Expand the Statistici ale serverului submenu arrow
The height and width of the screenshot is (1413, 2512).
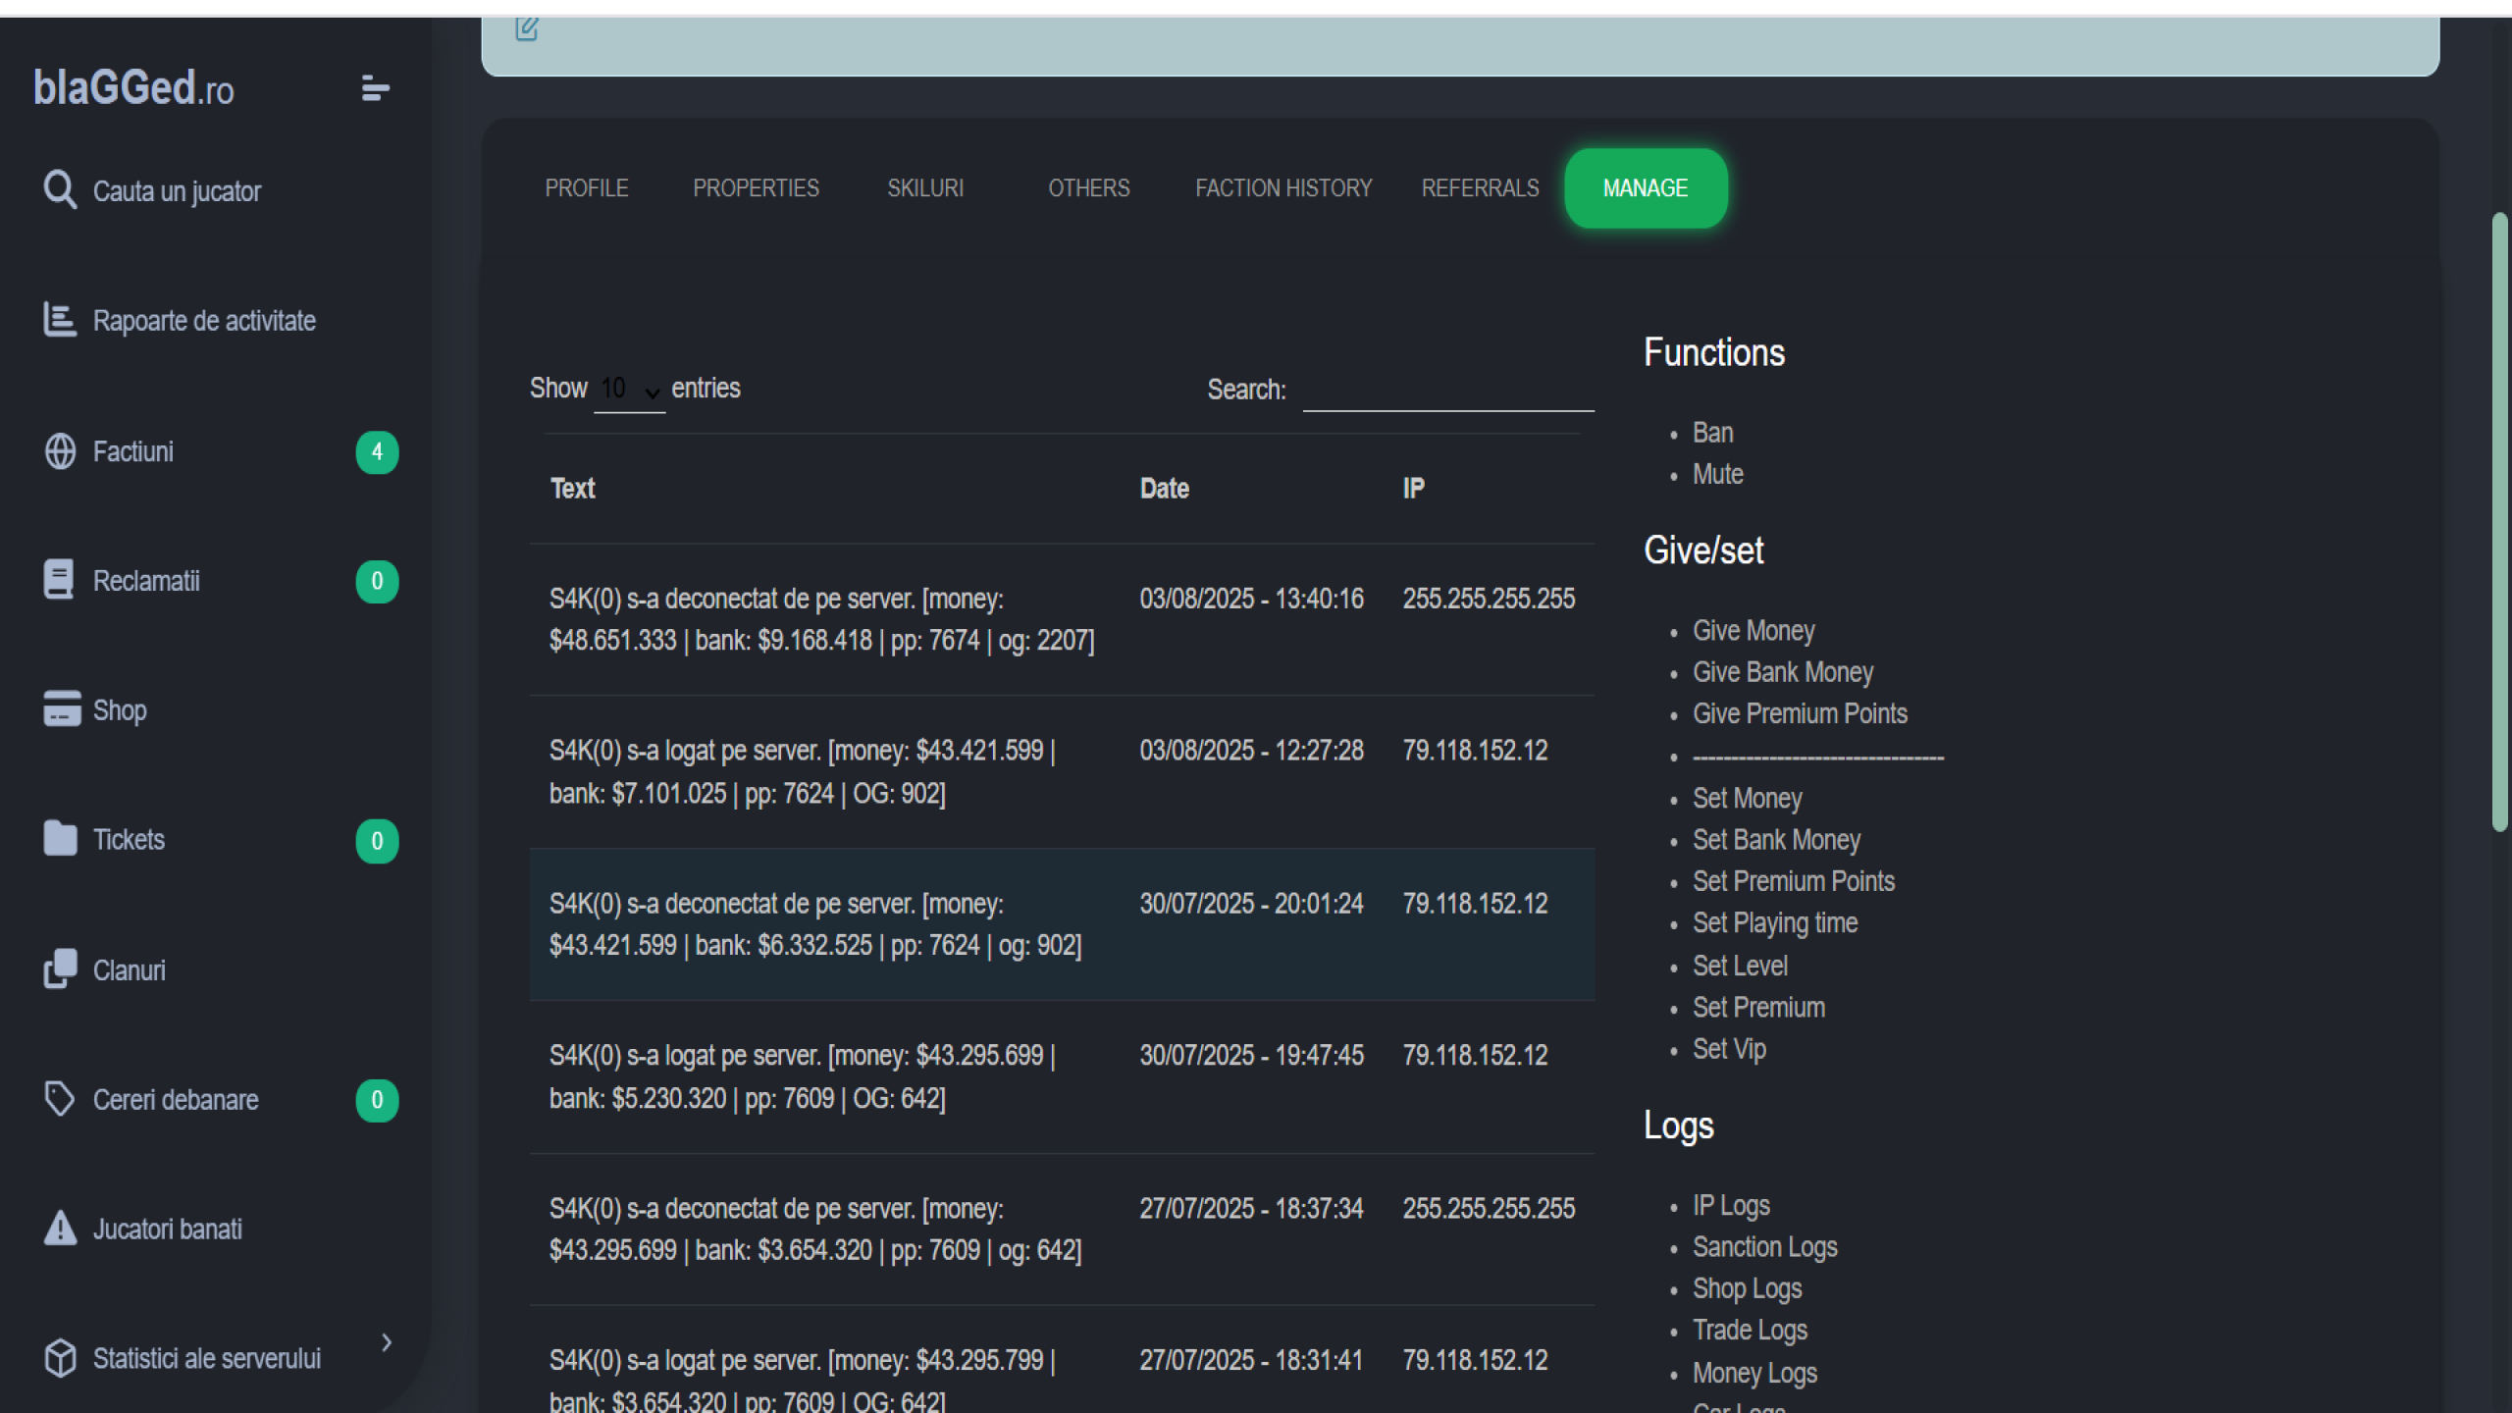[x=387, y=1342]
